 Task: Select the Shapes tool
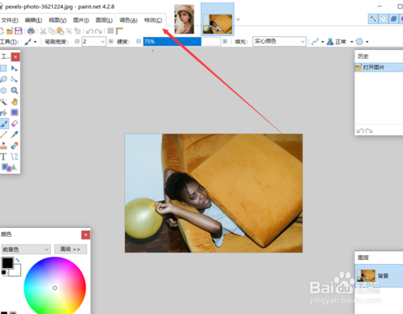(9, 167)
